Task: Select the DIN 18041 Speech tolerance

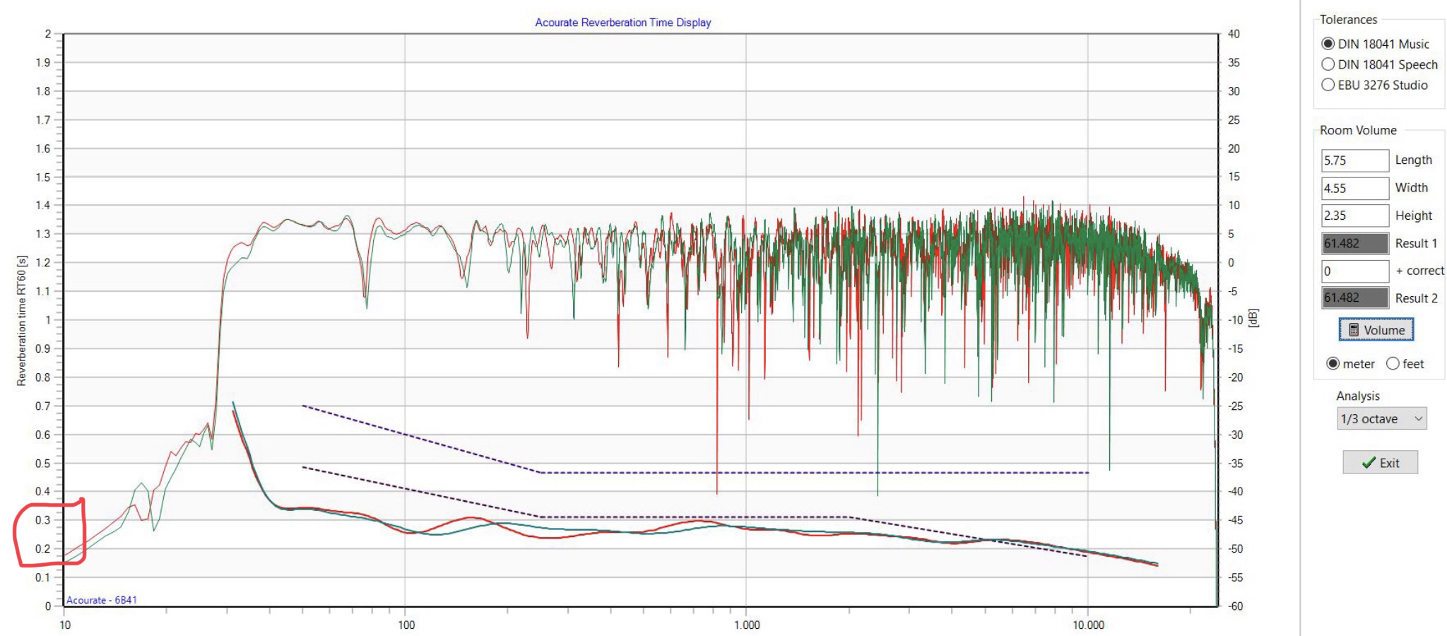Action: 1379,64
